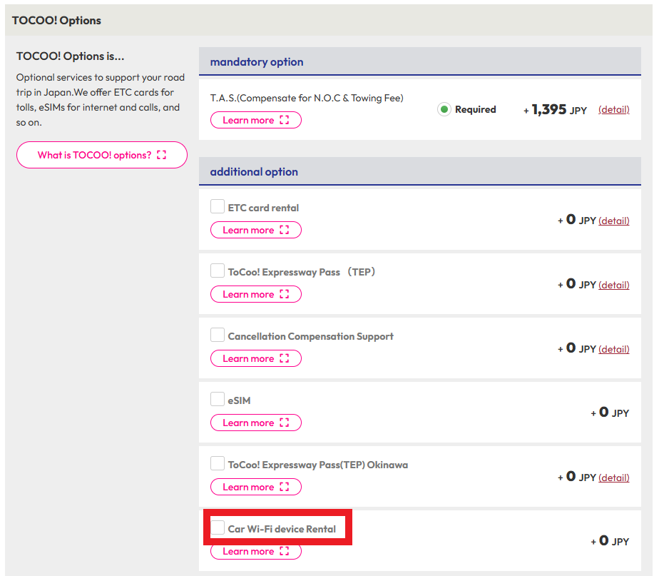The width and height of the screenshot is (654, 576).
Task: Enable ToCoo! Expressway Pass (TEP) checkbox
Action: click(x=218, y=271)
